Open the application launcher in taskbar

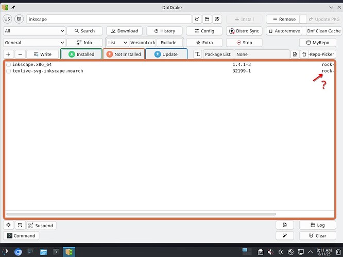(x=6, y=252)
